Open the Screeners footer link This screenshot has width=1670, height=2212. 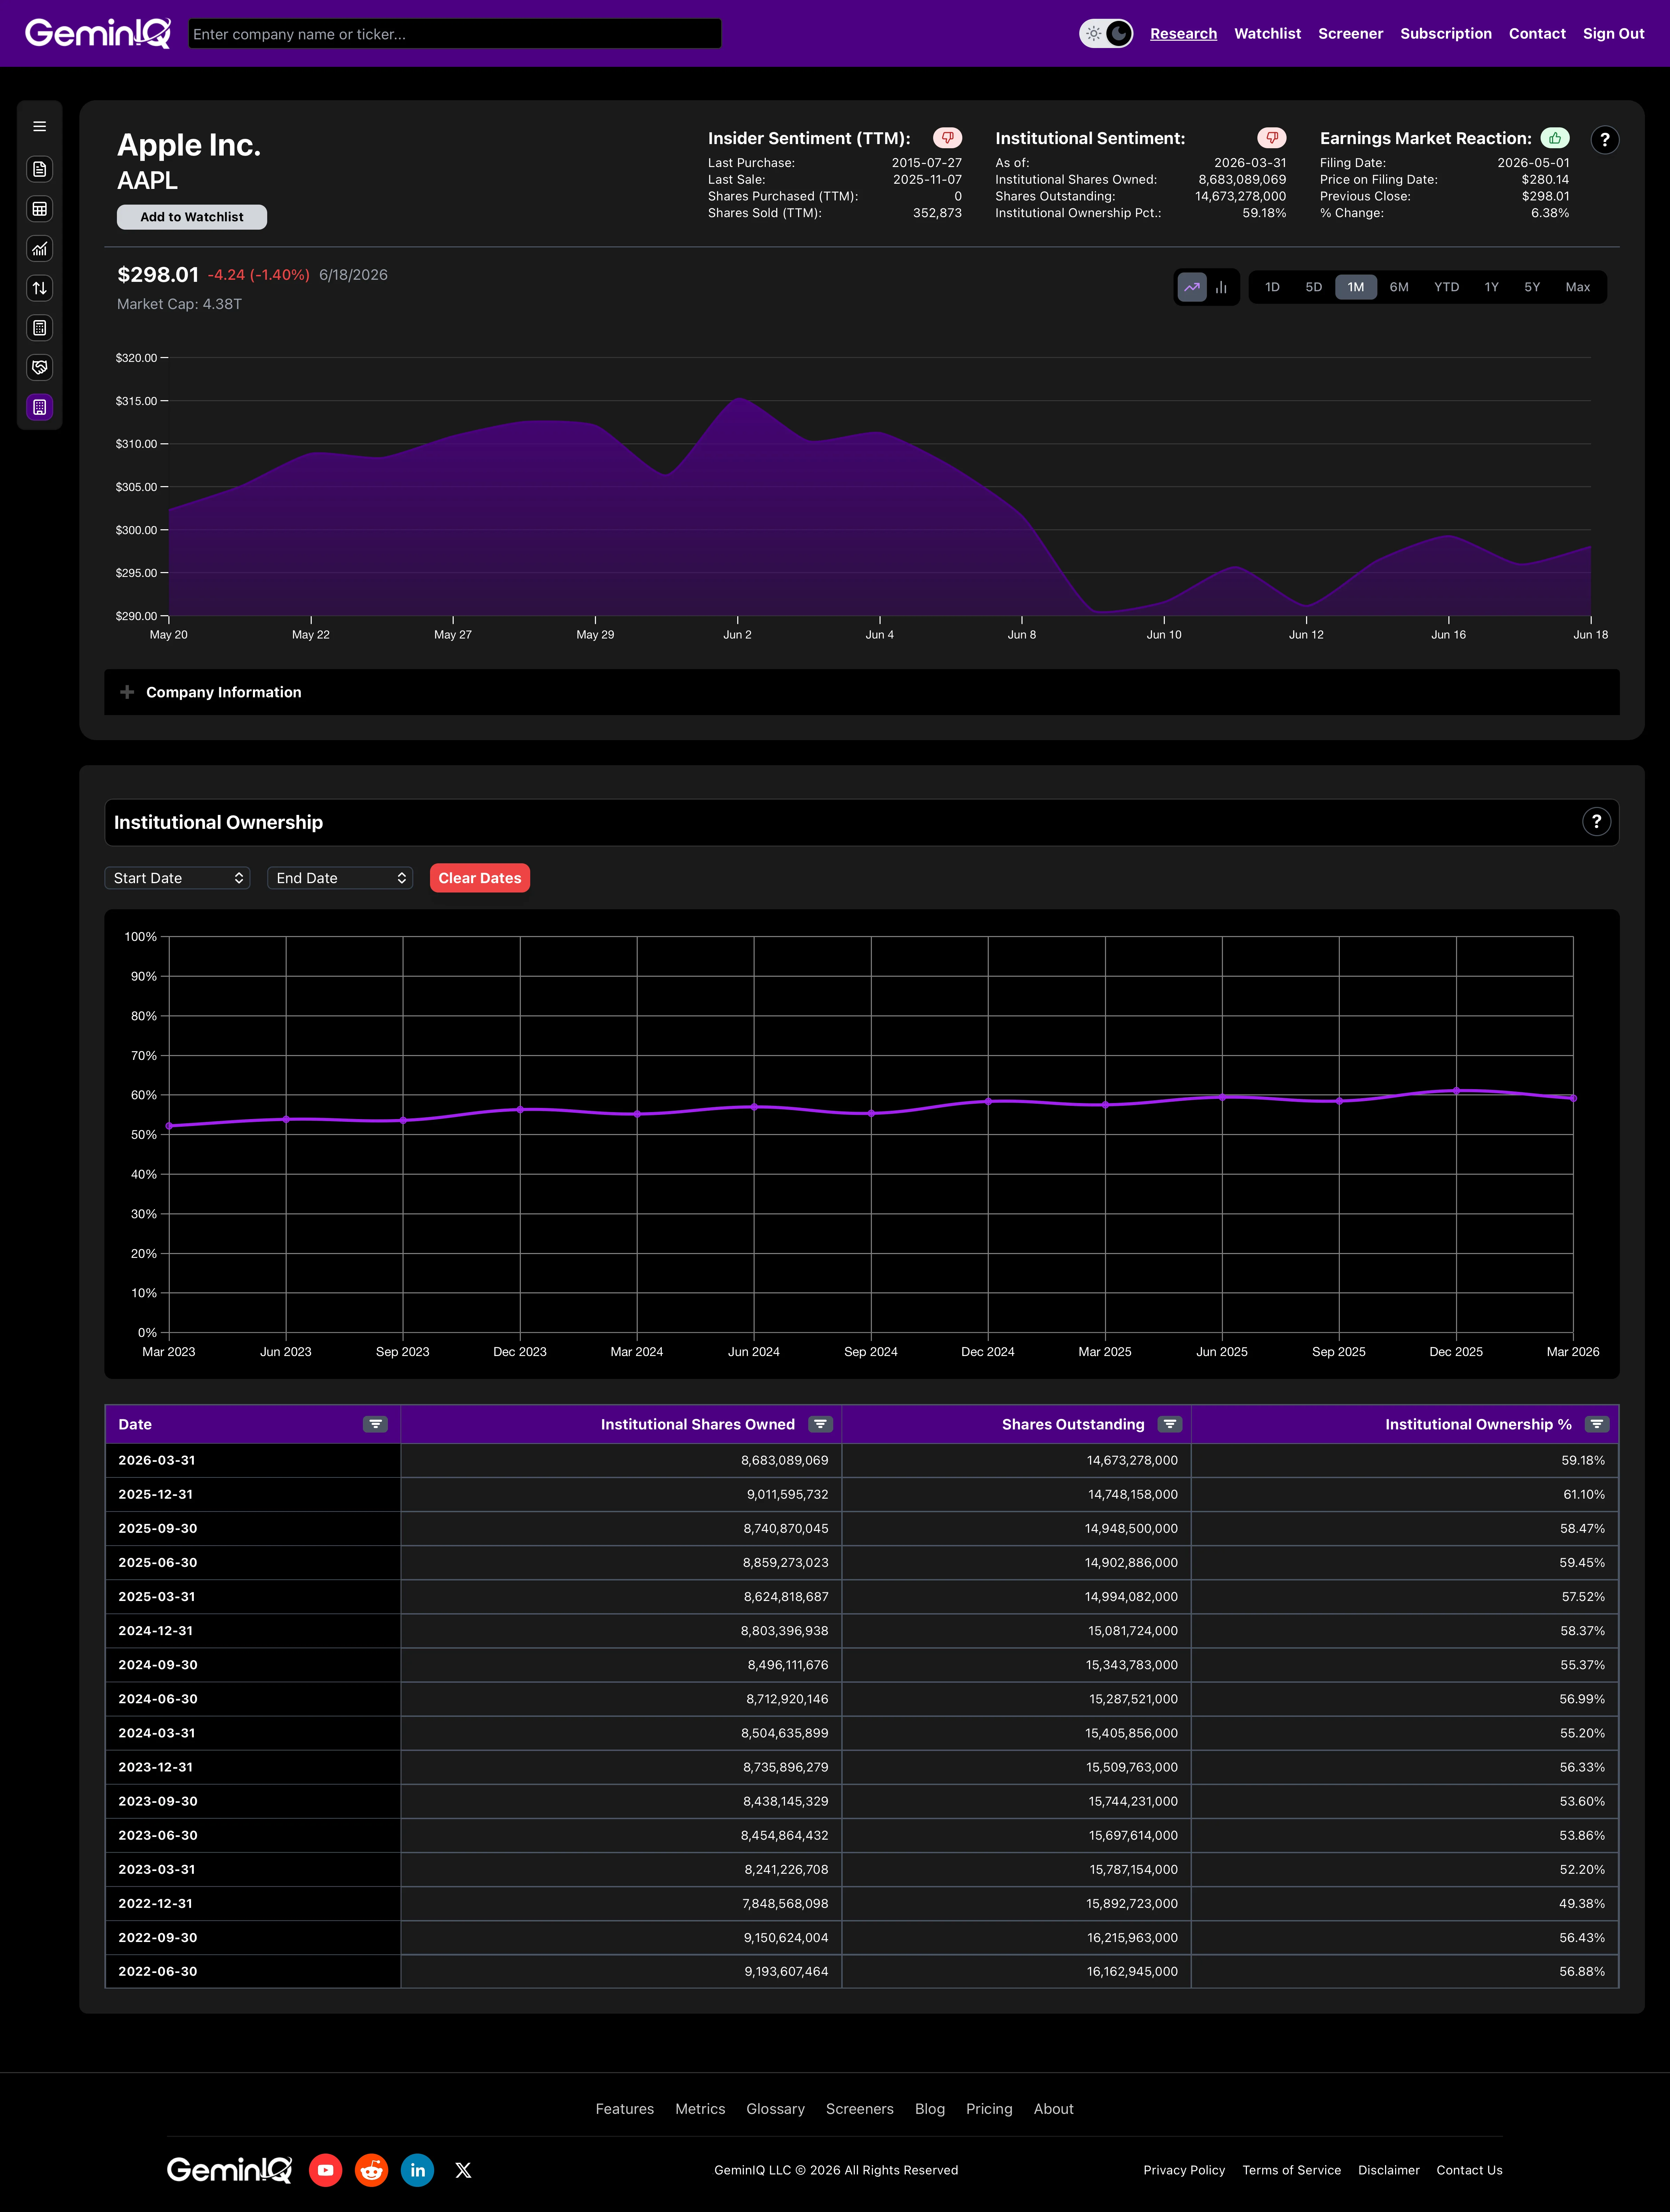[x=860, y=2109]
